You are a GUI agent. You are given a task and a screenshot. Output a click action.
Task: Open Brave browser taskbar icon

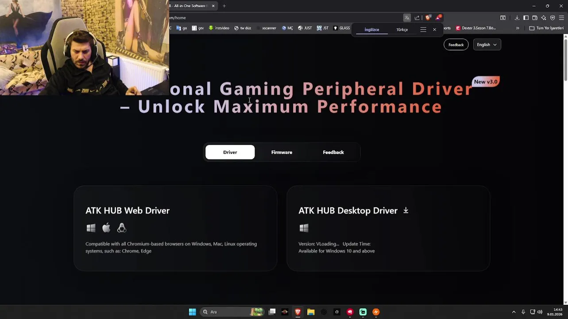point(298,312)
